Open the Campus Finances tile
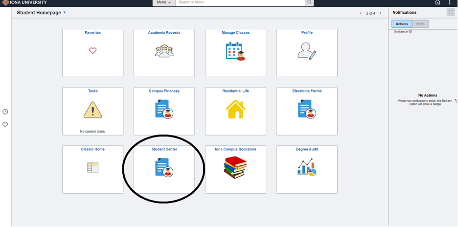 [x=164, y=111]
